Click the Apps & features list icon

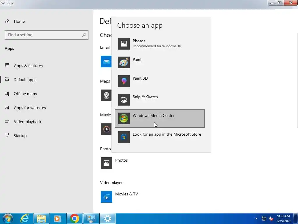(x=7, y=65)
